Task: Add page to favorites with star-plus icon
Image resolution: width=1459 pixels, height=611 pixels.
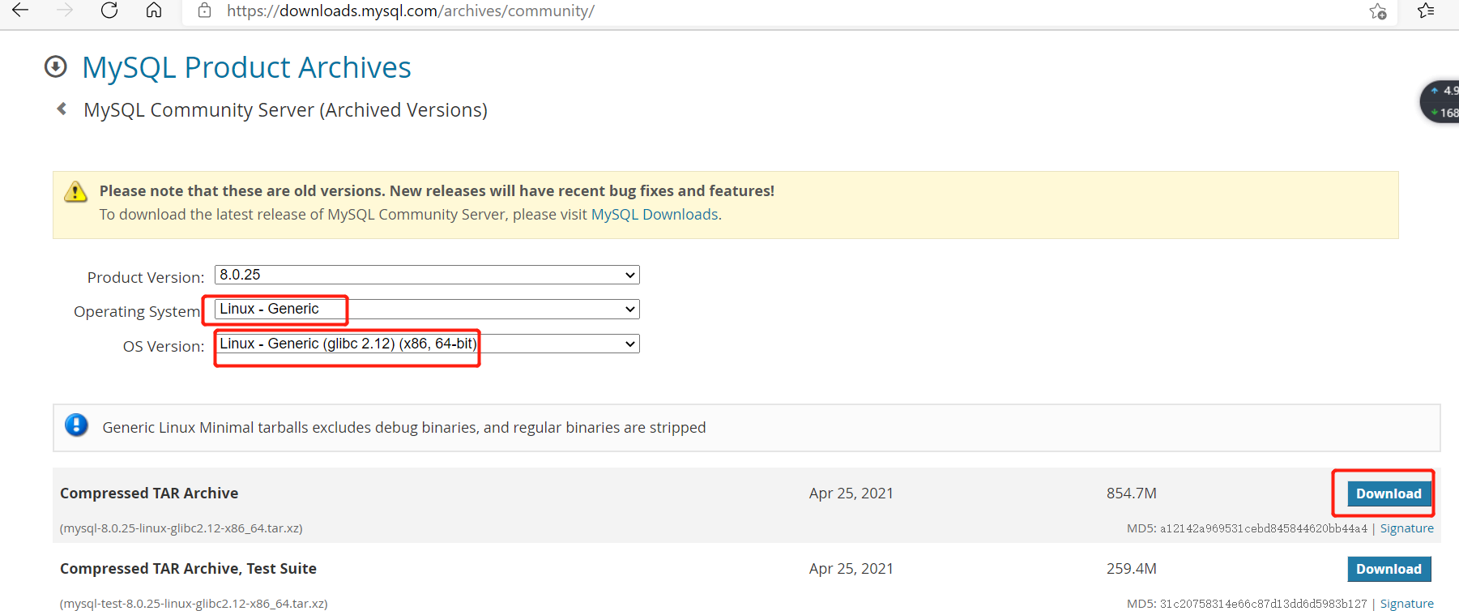Action: [x=1378, y=11]
